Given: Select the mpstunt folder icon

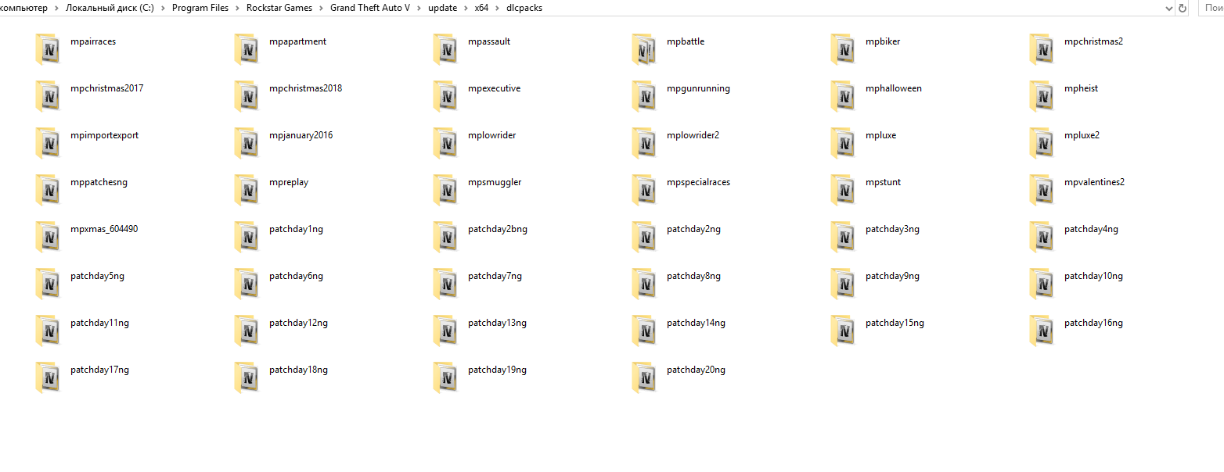Looking at the screenshot, I should click(843, 191).
